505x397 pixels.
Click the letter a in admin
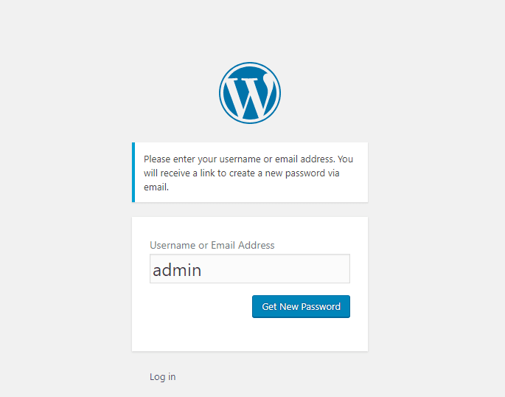tap(157, 271)
